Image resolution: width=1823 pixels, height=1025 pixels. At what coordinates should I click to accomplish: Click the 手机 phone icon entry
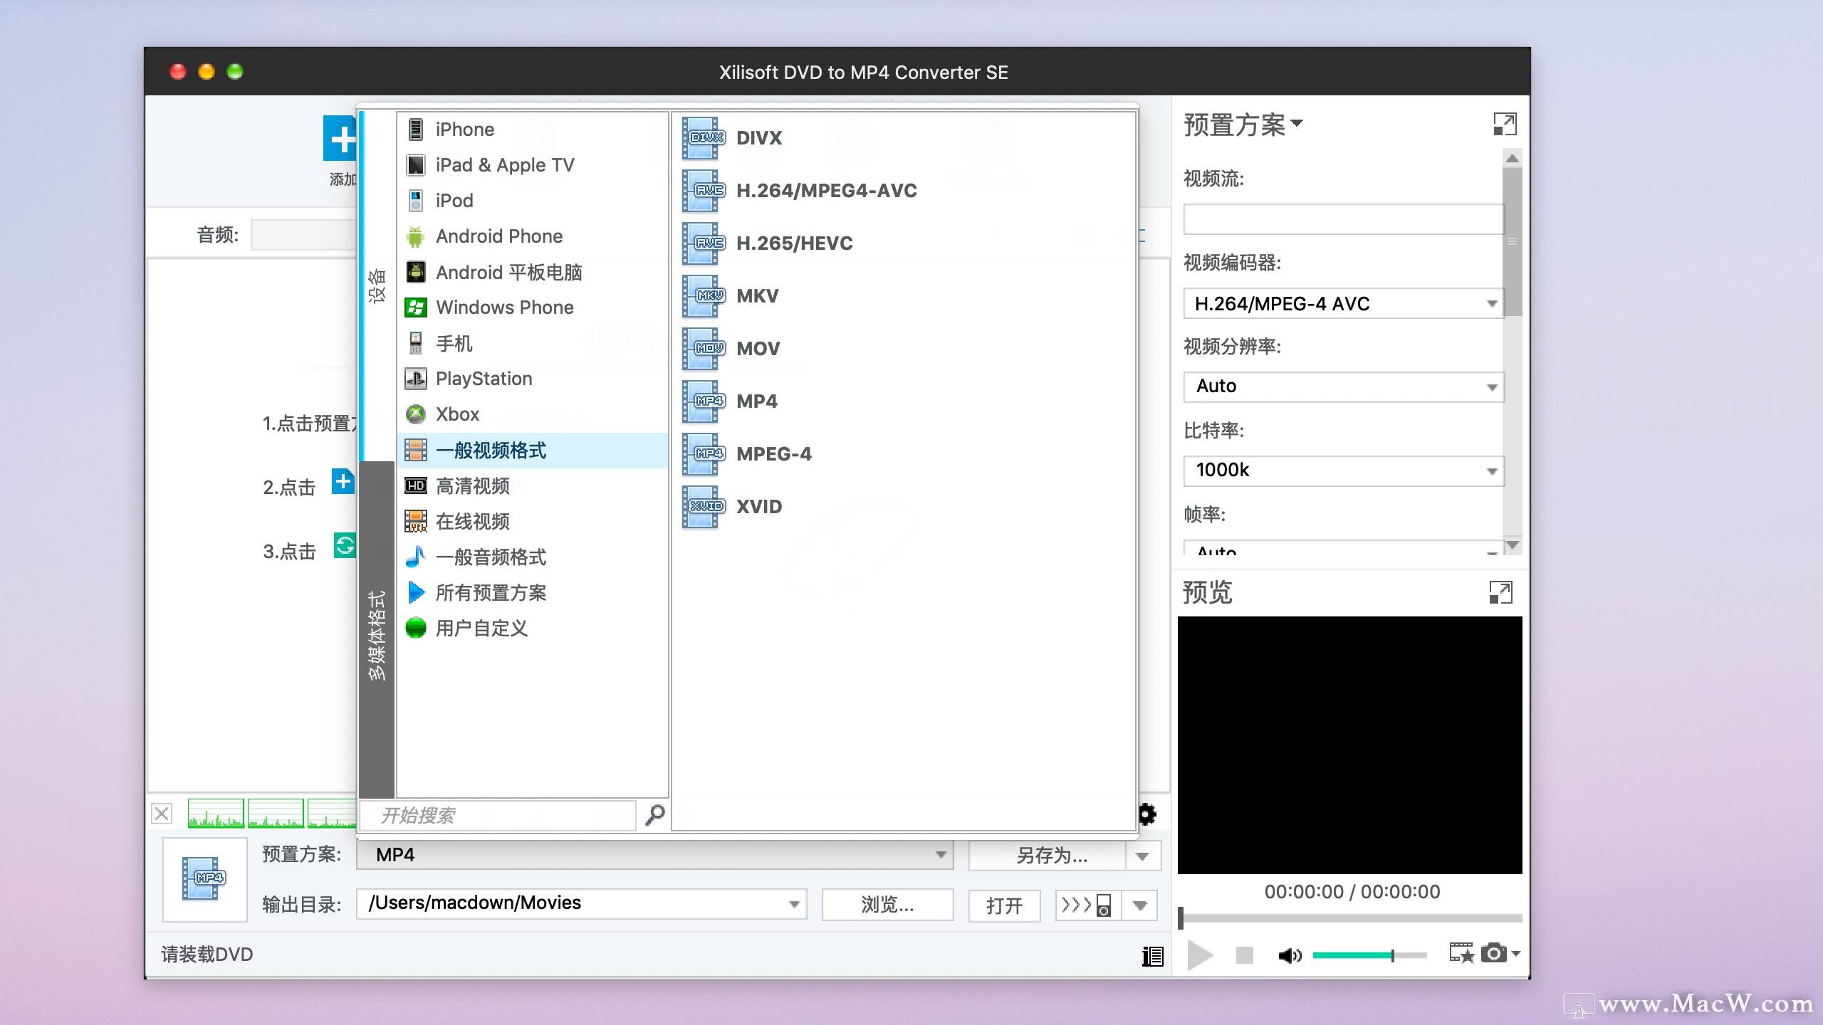[416, 343]
